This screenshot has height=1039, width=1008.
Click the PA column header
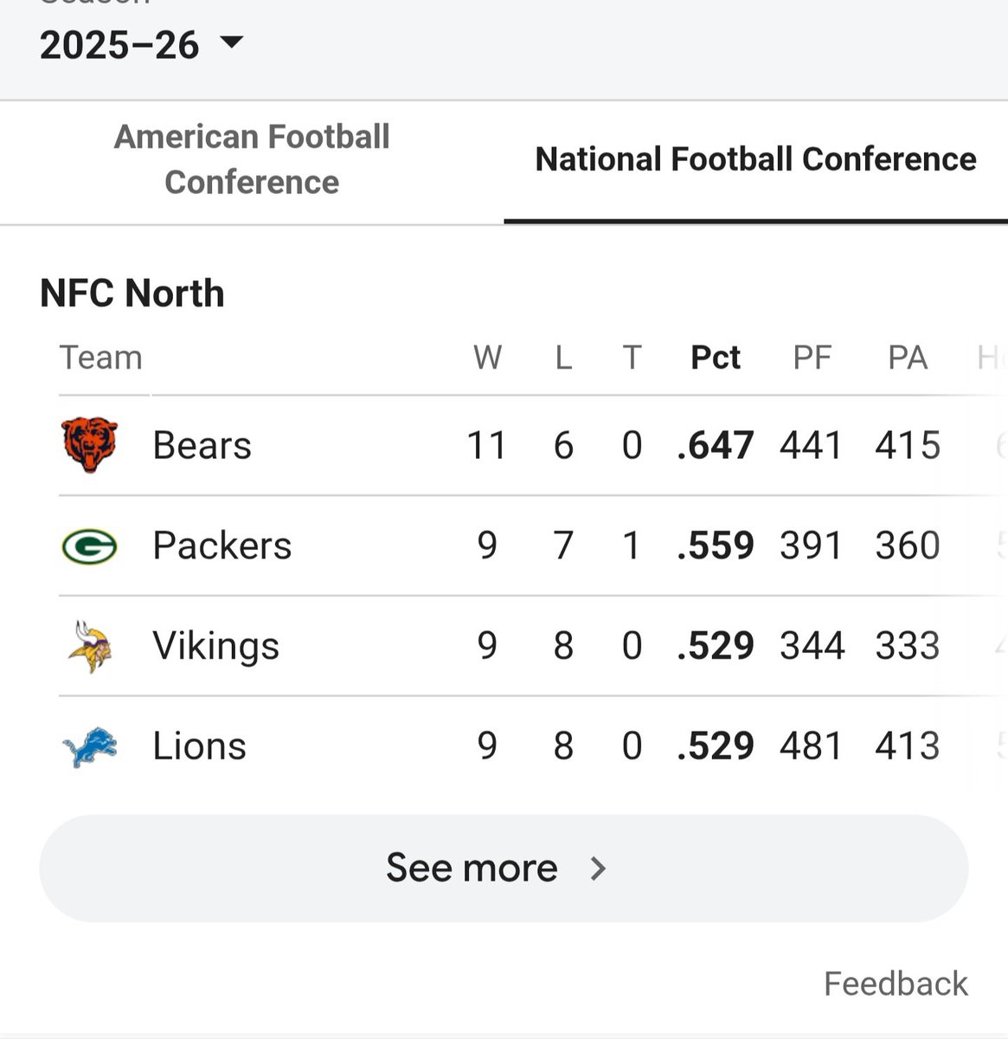[x=908, y=358]
